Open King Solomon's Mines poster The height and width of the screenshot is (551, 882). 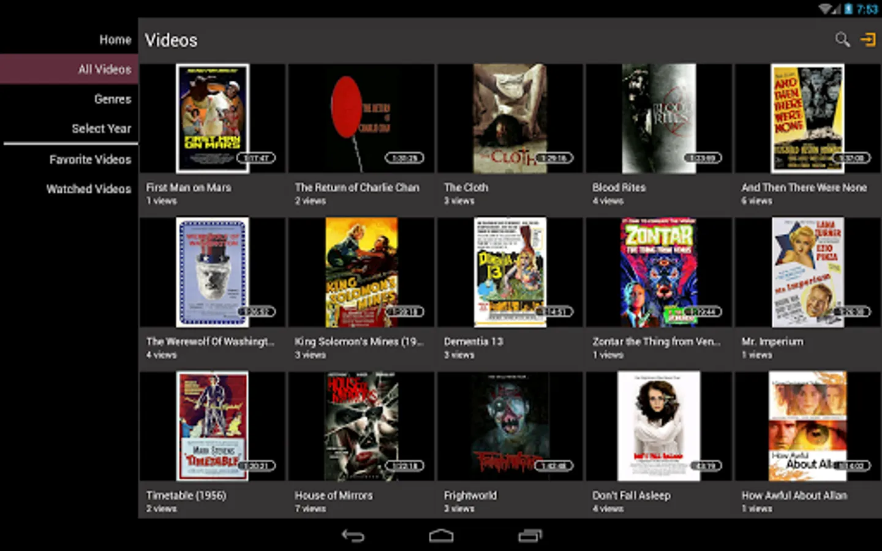tap(361, 272)
